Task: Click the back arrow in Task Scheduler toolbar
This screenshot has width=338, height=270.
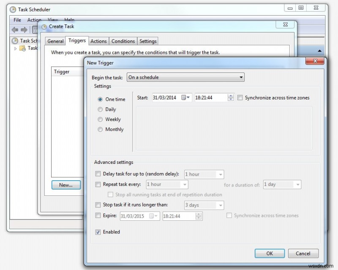Action: tap(15, 29)
